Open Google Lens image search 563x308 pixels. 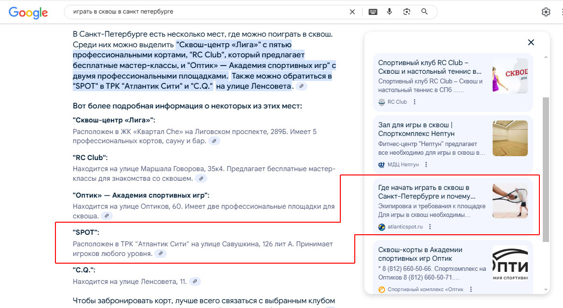(406, 12)
